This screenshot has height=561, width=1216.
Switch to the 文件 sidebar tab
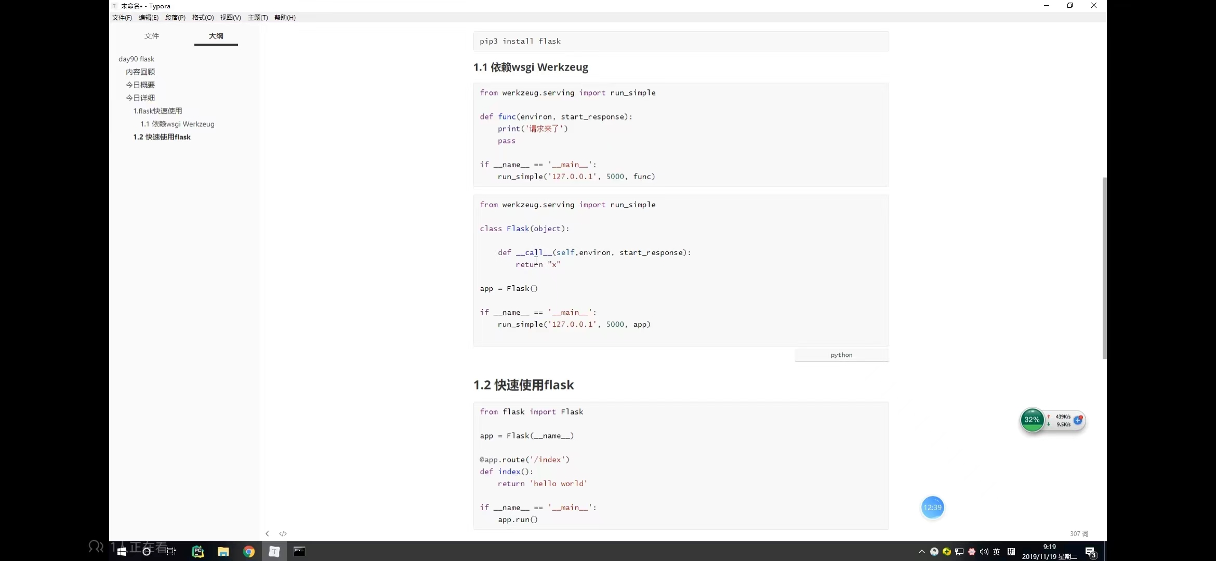pos(152,36)
